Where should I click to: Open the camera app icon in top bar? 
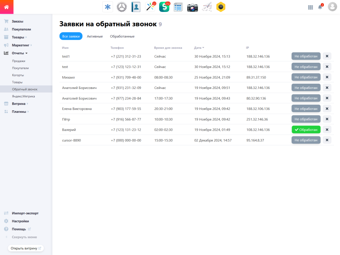[192, 7]
